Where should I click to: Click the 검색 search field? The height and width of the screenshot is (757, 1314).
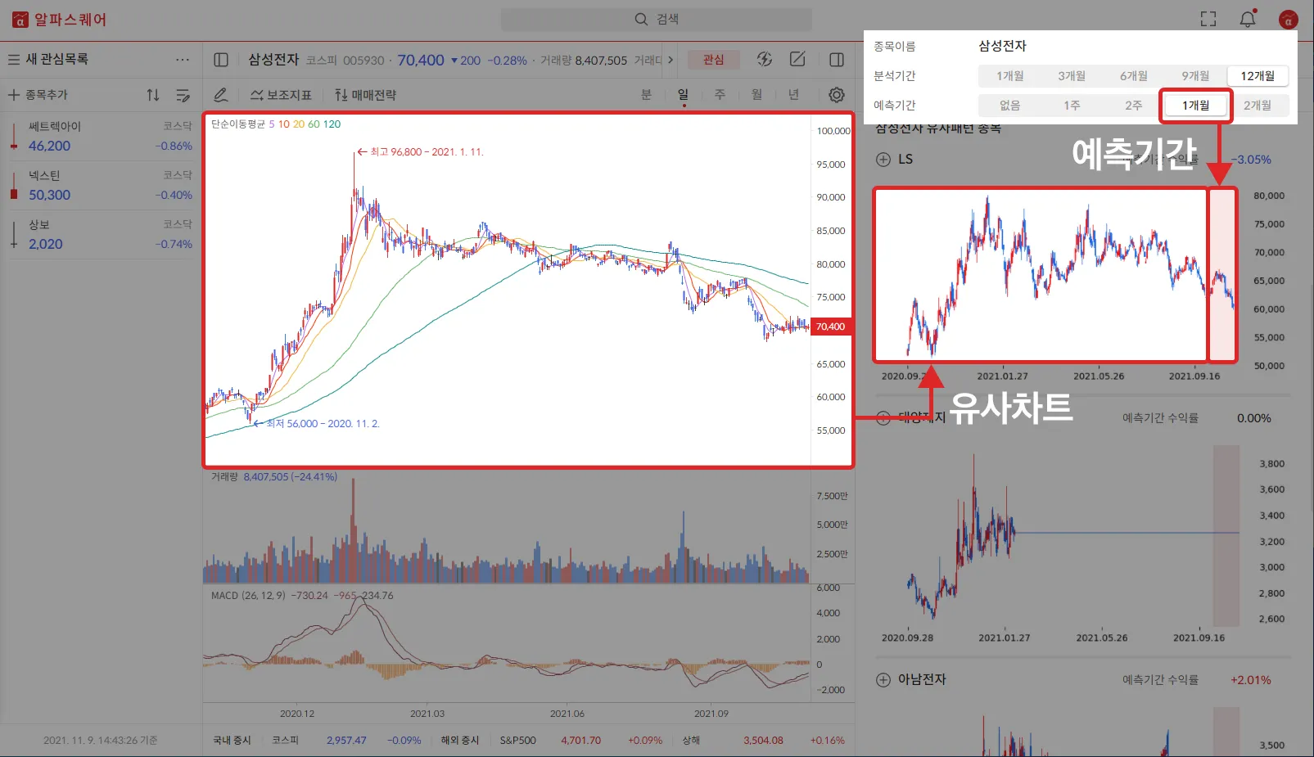[657, 19]
